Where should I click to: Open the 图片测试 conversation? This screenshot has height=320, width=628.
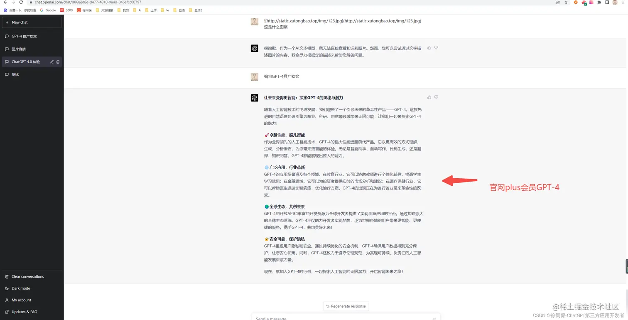tap(32, 49)
